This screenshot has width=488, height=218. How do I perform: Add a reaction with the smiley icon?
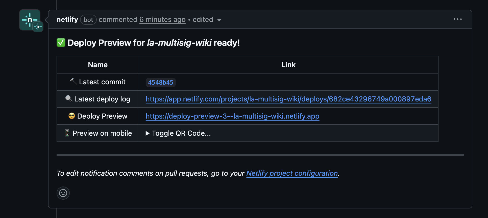point(63,193)
